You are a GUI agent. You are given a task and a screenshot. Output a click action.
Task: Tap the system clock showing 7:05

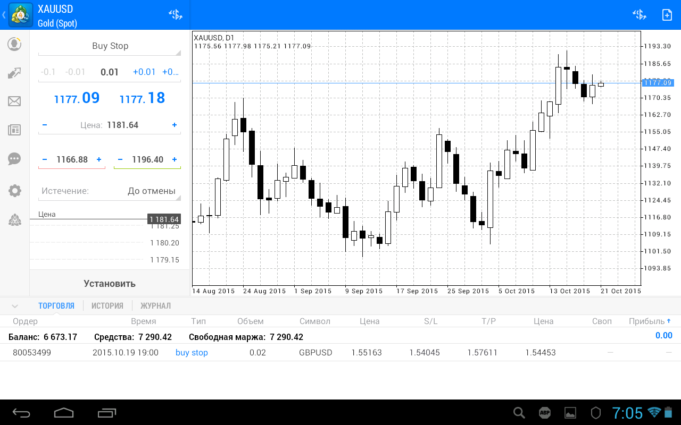click(627, 413)
